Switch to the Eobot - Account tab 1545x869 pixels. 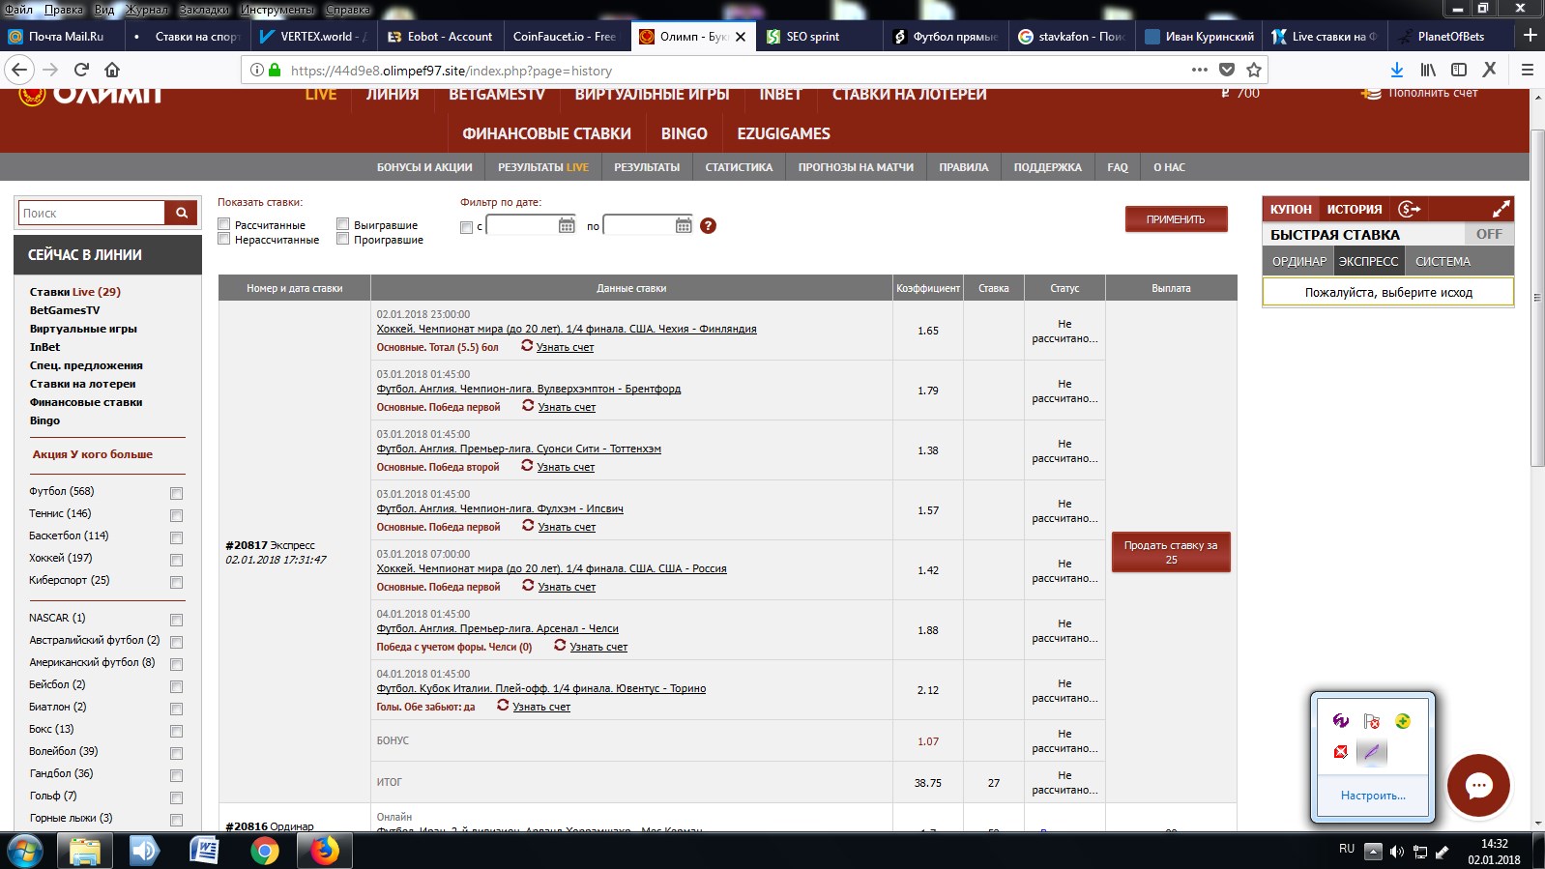point(441,37)
